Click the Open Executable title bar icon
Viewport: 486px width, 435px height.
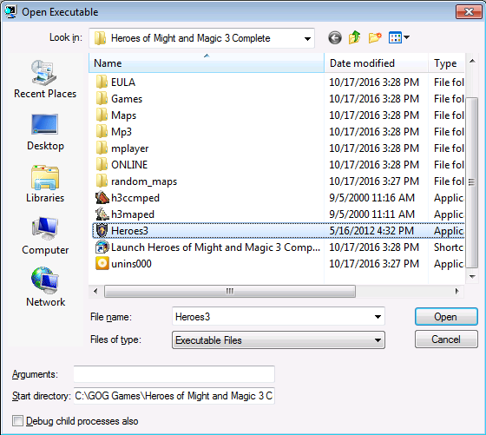[x=10, y=12]
